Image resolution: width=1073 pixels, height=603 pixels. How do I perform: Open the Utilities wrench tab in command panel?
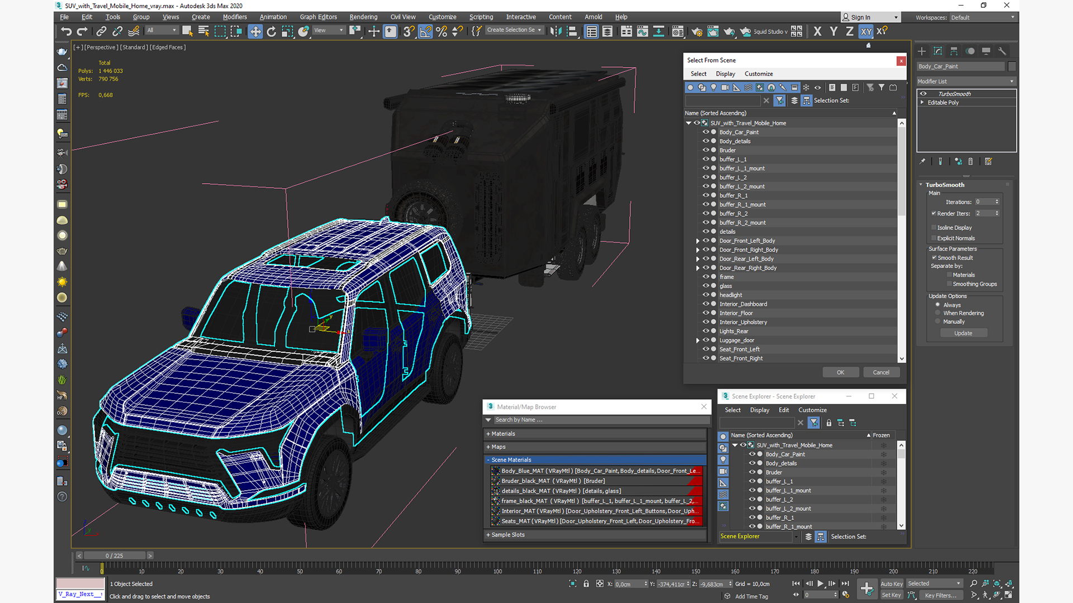(x=1002, y=51)
